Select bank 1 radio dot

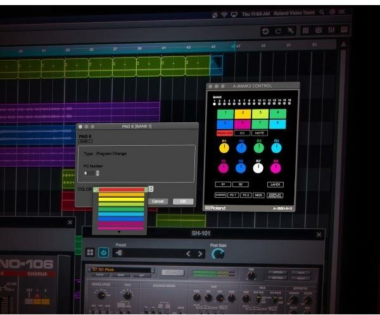point(214,104)
